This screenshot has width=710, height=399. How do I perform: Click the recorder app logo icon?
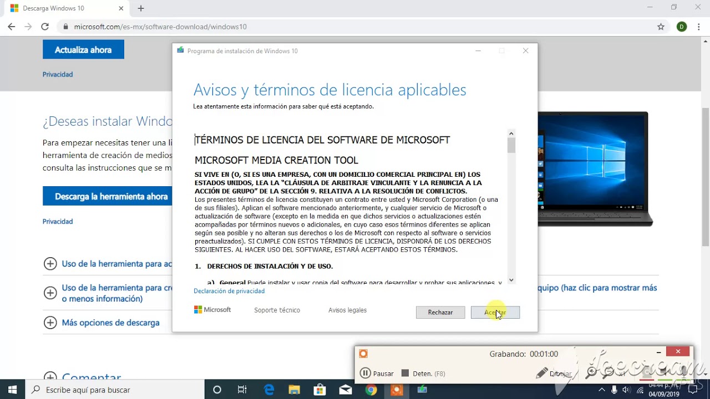[x=363, y=354]
